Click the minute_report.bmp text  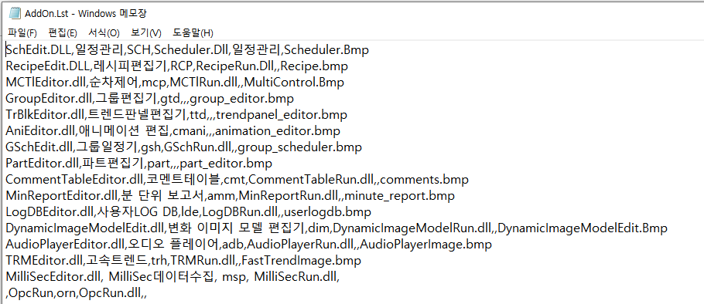(x=400, y=196)
